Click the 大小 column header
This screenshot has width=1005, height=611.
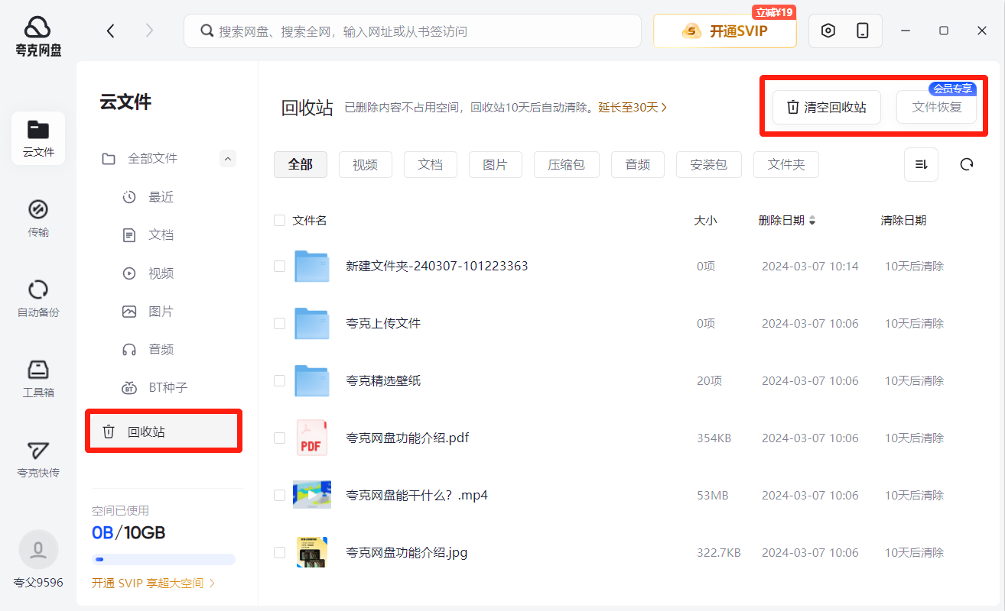(705, 221)
